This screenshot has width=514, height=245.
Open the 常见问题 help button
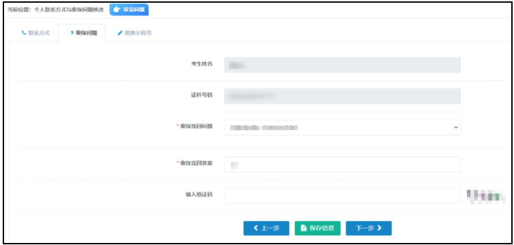click(x=129, y=10)
